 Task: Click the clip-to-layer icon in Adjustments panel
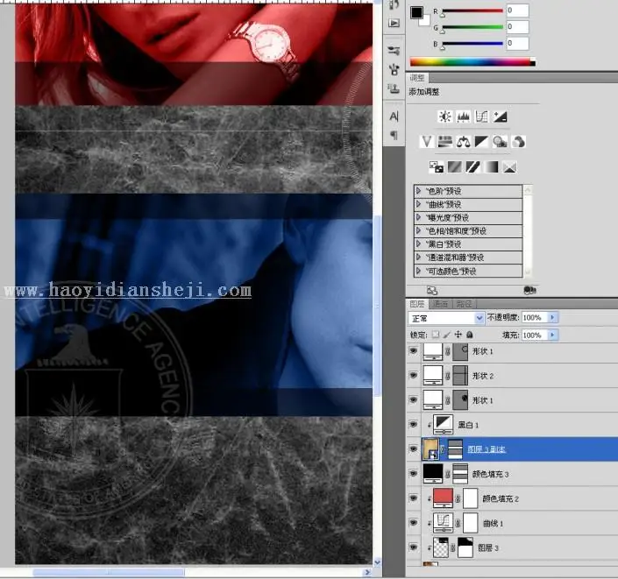[529, 290]
